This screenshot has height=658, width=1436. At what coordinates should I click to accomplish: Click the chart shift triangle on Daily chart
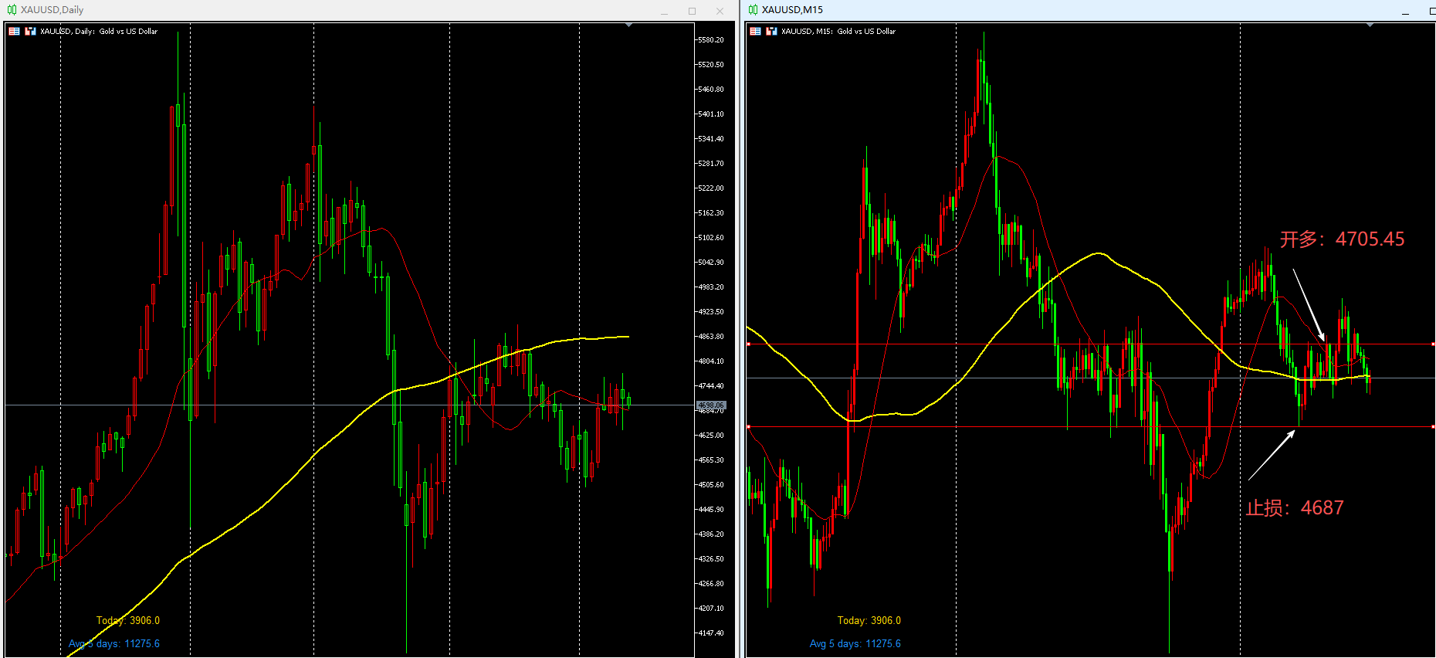pyautogui.click(x=628, y=25)
